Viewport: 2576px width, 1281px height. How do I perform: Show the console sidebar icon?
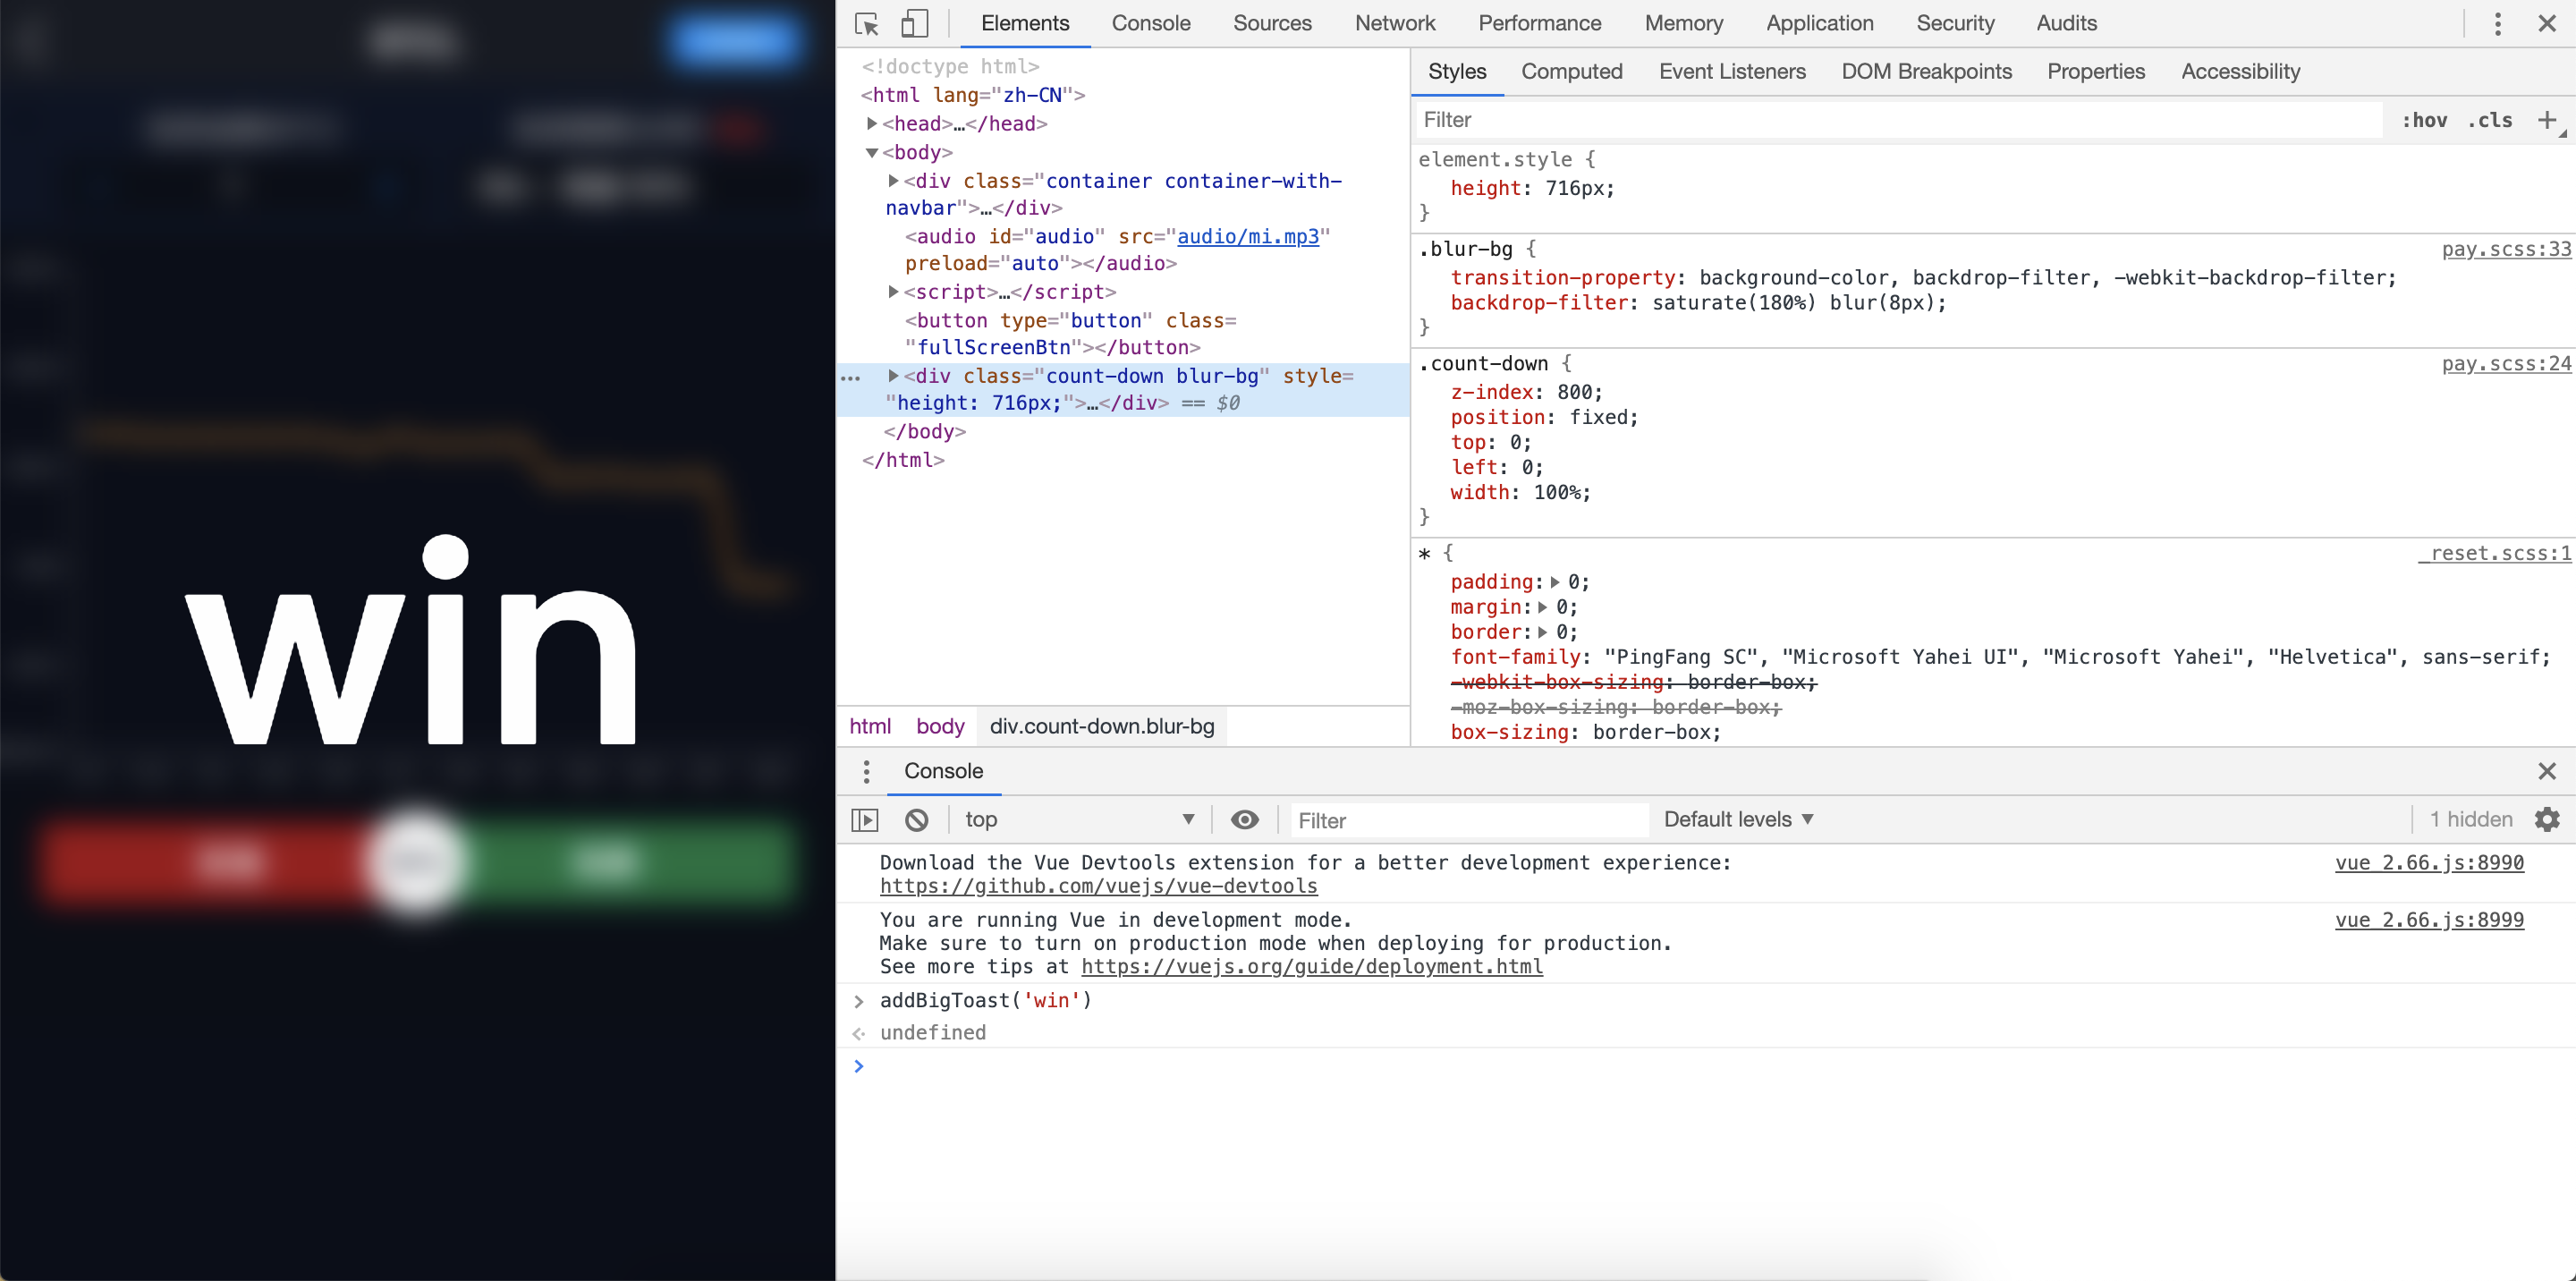(864, 819)
